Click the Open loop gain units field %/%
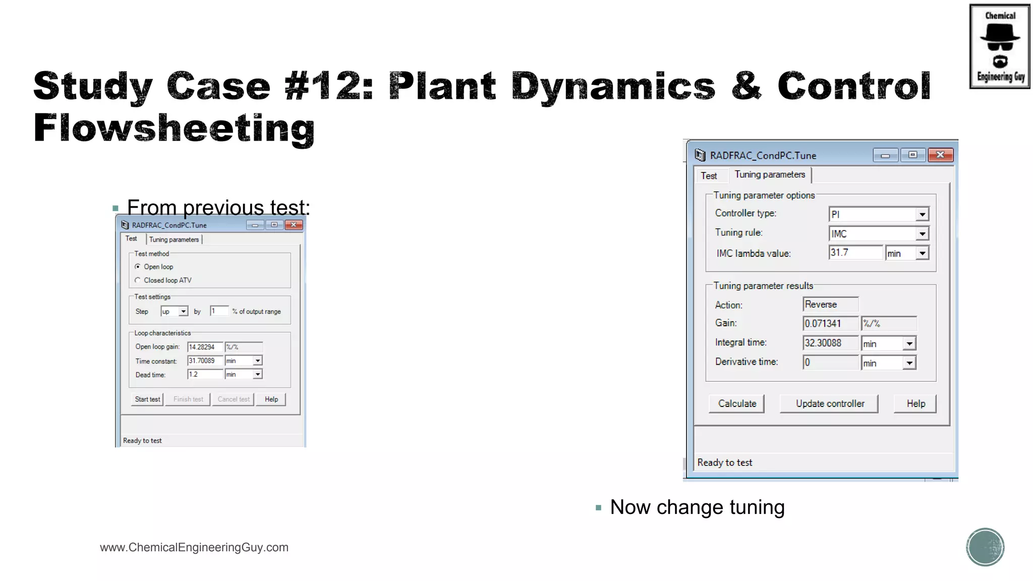Image resolution: width=1033 pixels, height=581 pixels. point(244,347)
